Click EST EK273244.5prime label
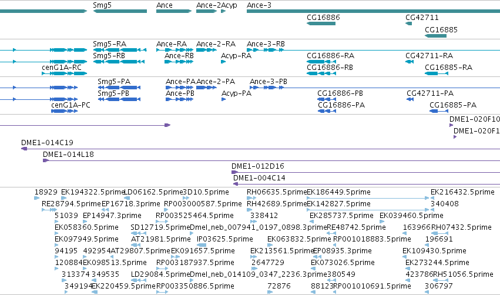This screenshot has height=295, width=500. [437, 263]
